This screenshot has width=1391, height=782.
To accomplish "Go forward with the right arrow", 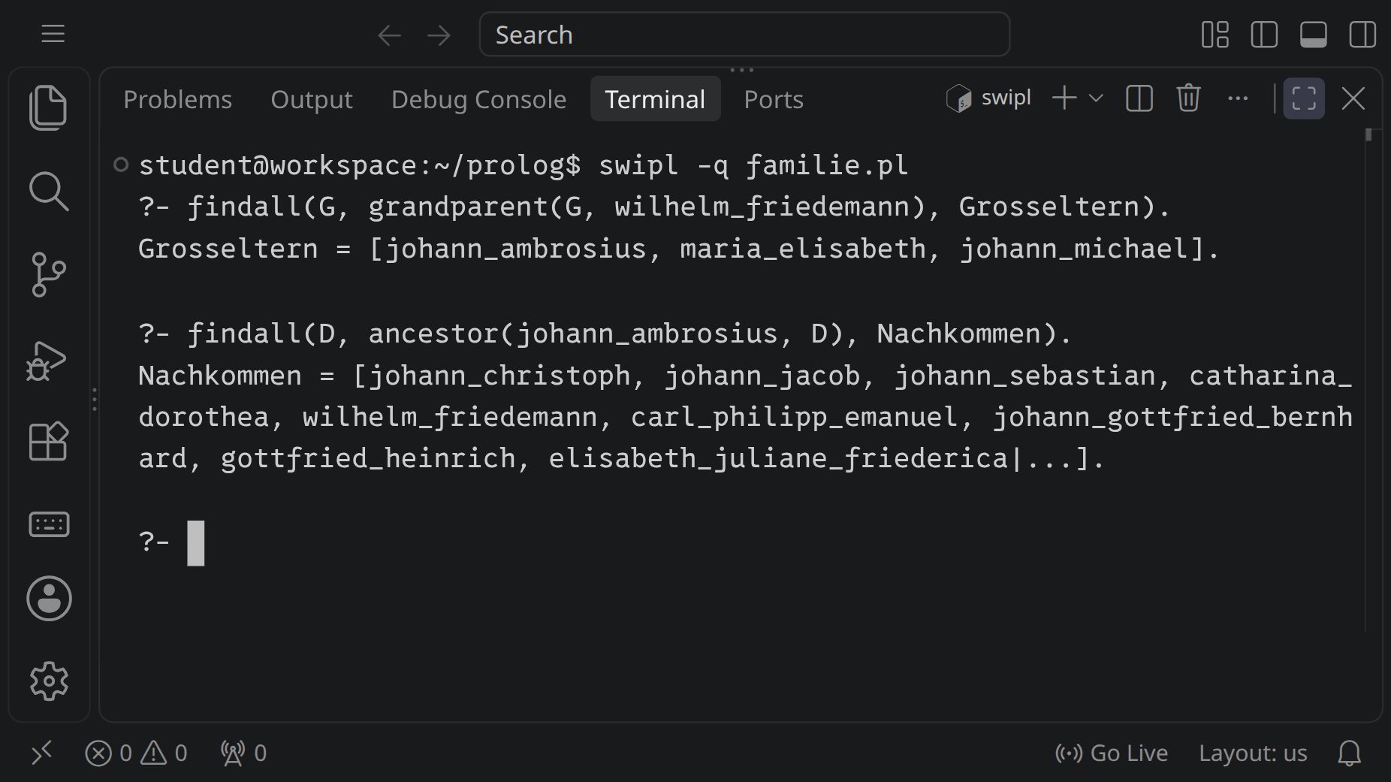I will pyautogui.click(x=439, y=35).
